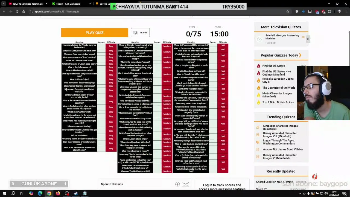Open the browser profile avatar
The width and height of the screenshot is (350, 197).
coord(339,11)
